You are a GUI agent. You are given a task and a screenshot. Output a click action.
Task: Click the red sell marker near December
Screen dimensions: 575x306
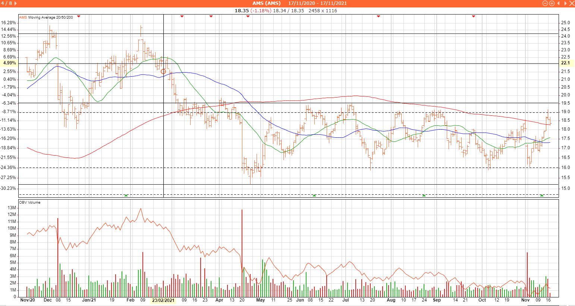[x=78, y=16]
